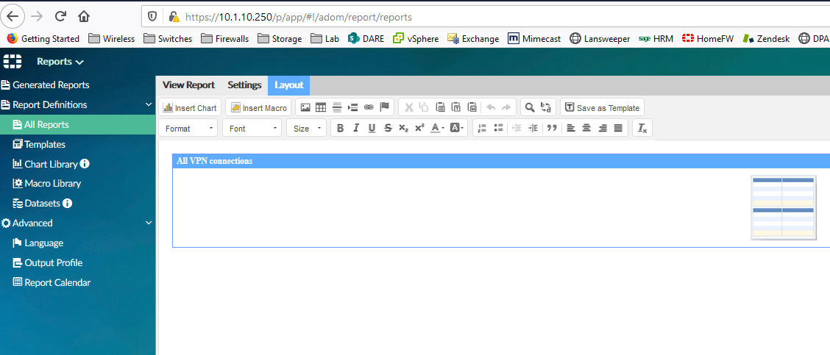Click the browser home button
The width and height of the screenshot is (830, 355).
(x=83, y=16)
